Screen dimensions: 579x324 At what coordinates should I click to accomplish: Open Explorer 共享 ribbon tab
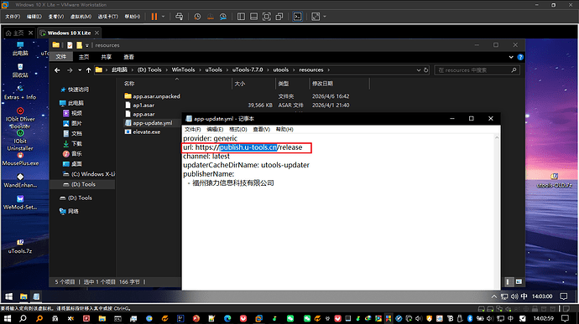(x=107, y=57)
